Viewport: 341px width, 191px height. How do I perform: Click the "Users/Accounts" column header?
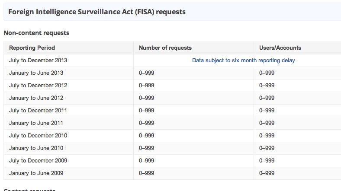coord(280,48)
